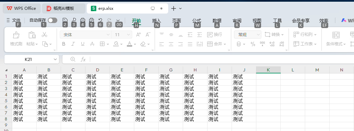The image size is (354, 131).
Task: Click the Save icon in quick access toolbar
Action: 65,21
